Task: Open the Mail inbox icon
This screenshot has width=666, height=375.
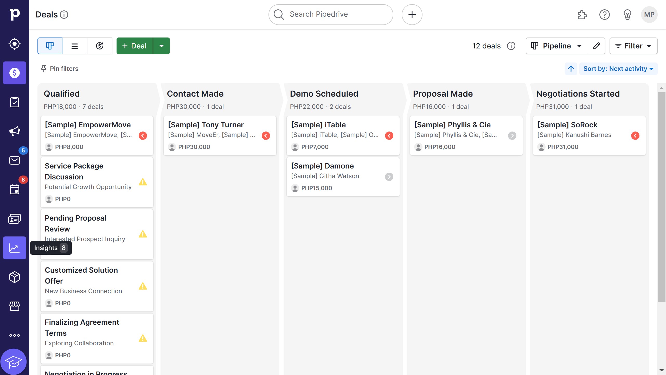Action: click(x=15, y=160)
